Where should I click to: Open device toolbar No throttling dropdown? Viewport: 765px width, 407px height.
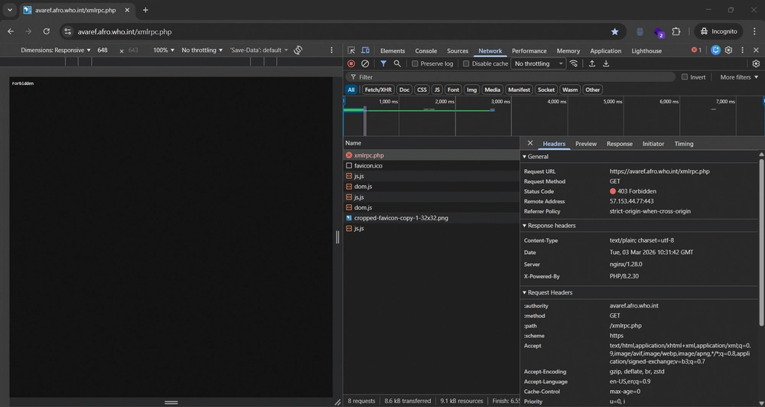tap(202, 50)
